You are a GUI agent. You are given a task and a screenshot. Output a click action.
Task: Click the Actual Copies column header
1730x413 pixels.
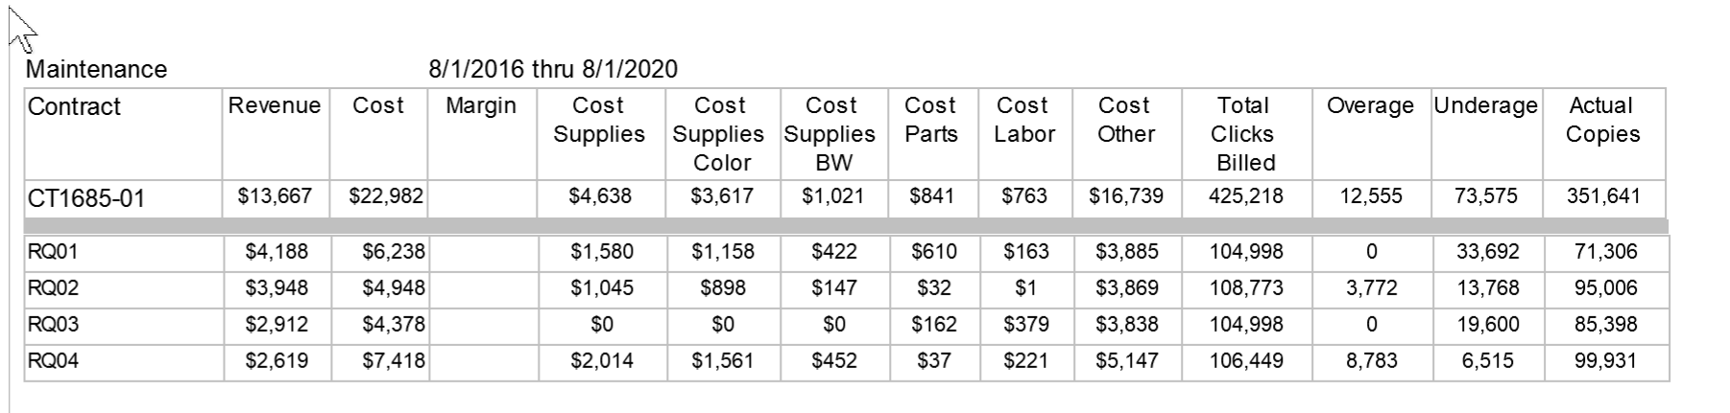1602,120
